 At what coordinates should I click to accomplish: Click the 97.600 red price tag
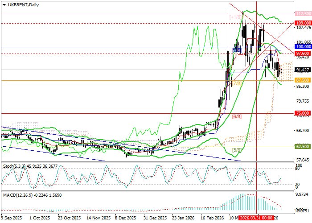pyautogui.click(x=303, y=53)
